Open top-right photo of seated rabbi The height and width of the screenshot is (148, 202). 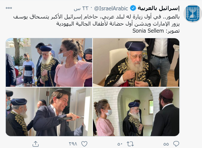click(136, 62)
